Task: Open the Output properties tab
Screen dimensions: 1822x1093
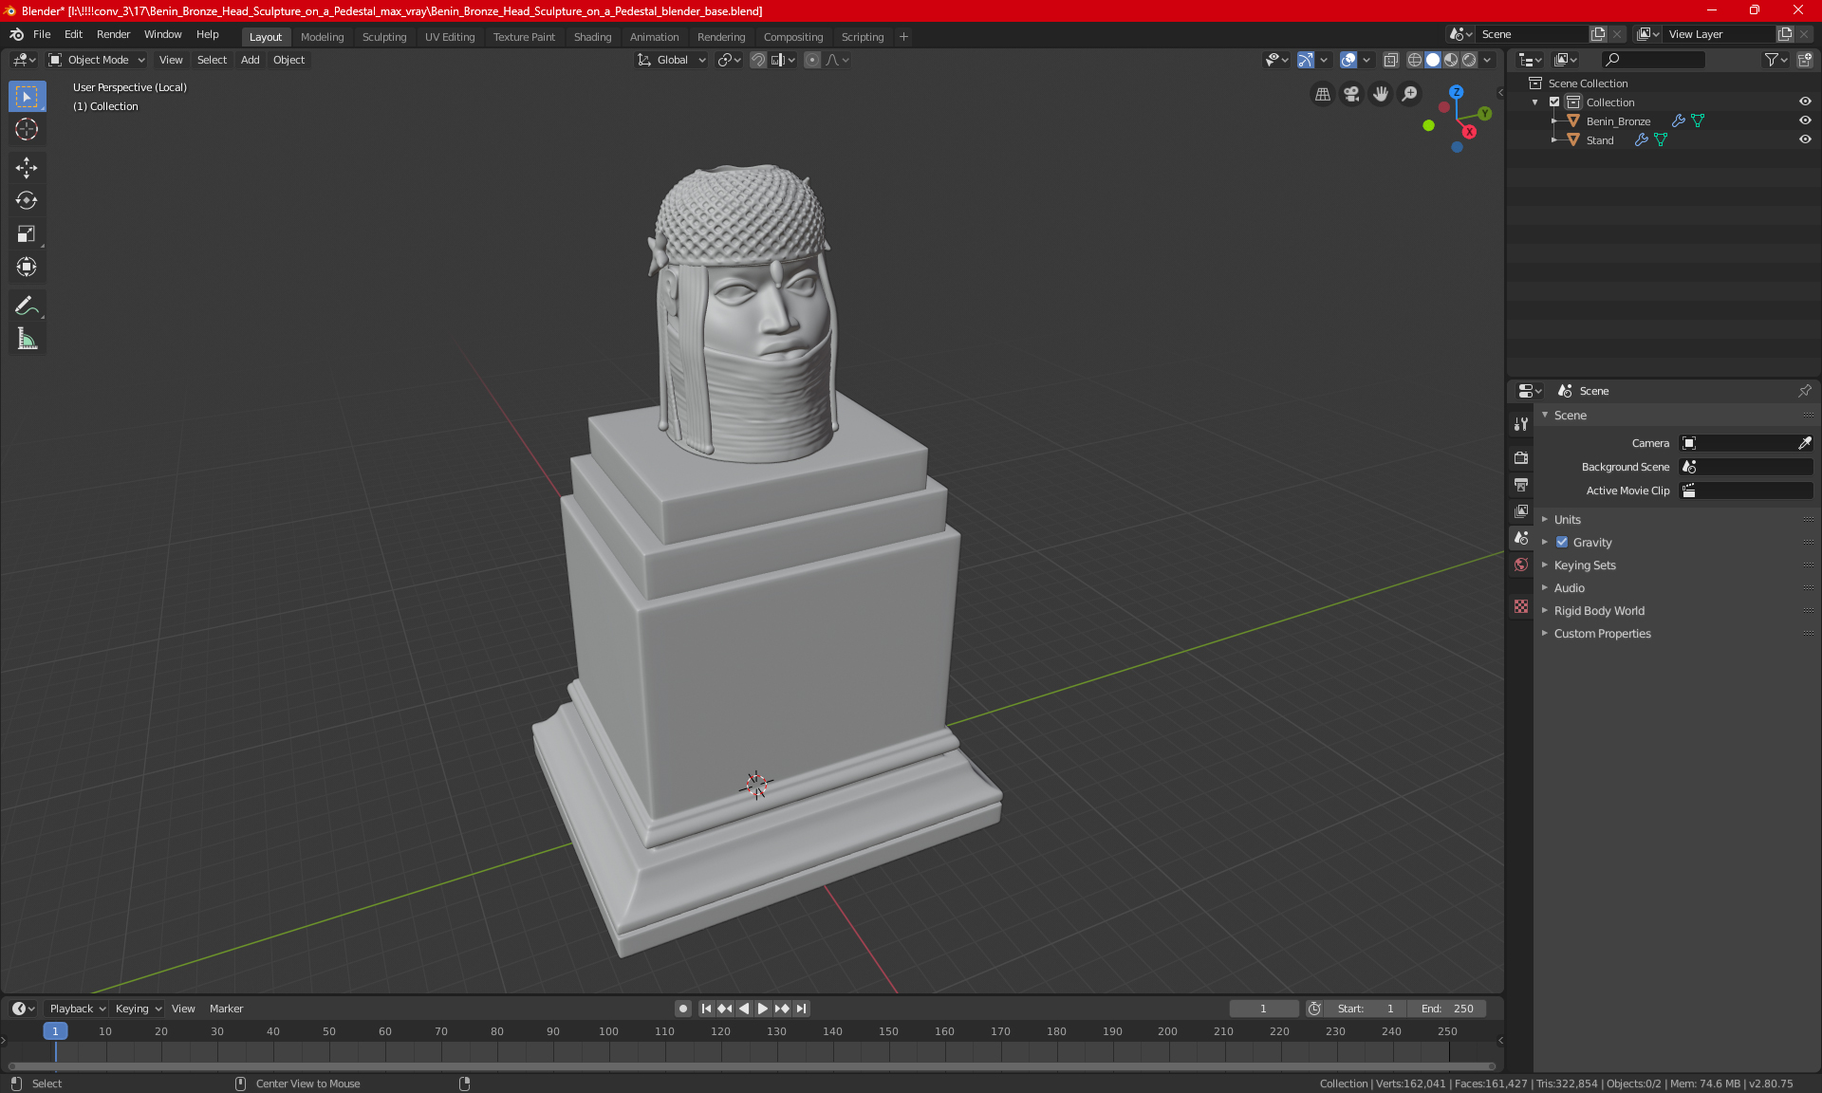Action: click(1521, 484)
